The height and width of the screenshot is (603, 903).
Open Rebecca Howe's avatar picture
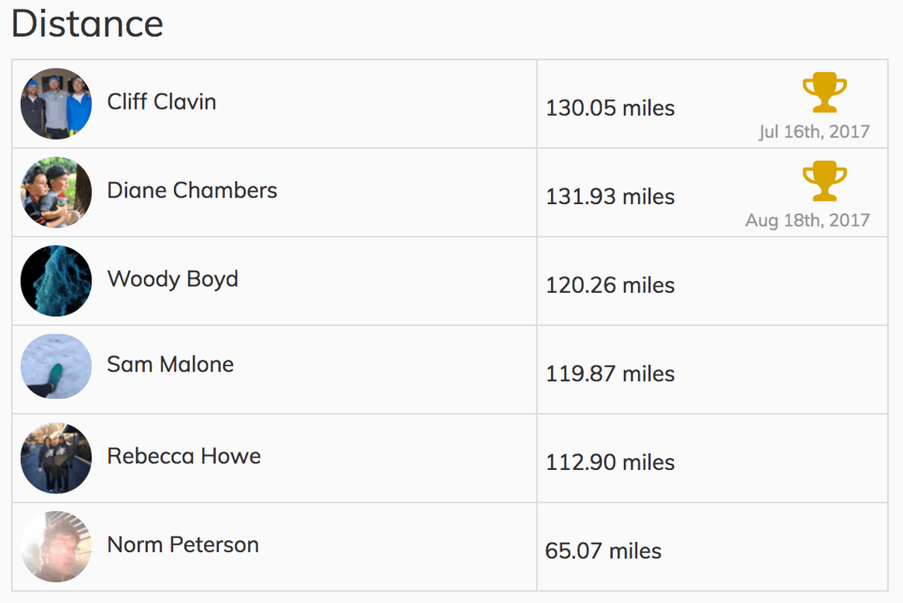56,457
